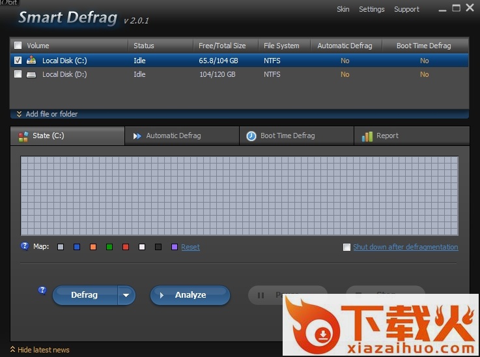Switch to the Boot Time Defrag tab
The height and width of the screenshot is (357, 480).
pos(296,136)
